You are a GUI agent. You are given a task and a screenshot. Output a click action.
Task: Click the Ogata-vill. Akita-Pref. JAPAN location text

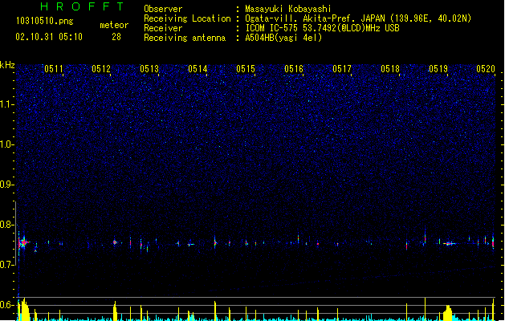pos(358,18)
